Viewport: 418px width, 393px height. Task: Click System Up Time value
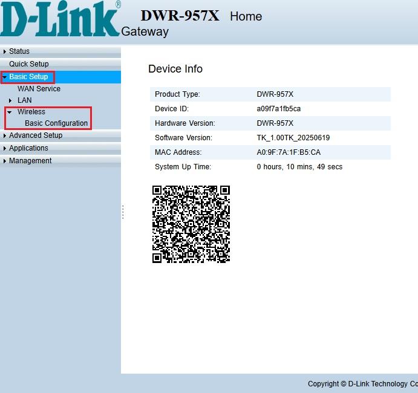(x=299, y=167)
